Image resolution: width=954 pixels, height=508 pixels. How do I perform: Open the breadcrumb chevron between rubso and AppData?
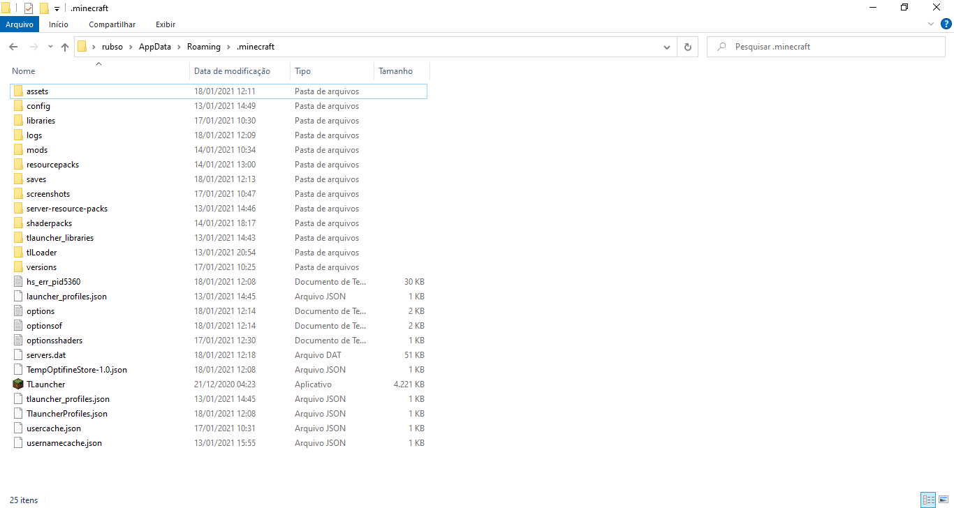coord(131,47)
